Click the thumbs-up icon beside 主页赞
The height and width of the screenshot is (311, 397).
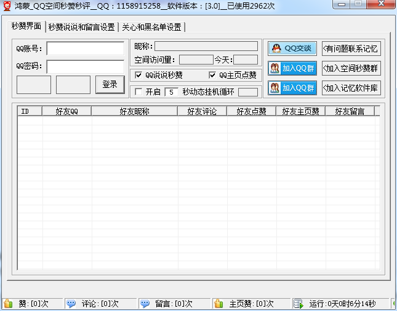[x=219, y=304]
